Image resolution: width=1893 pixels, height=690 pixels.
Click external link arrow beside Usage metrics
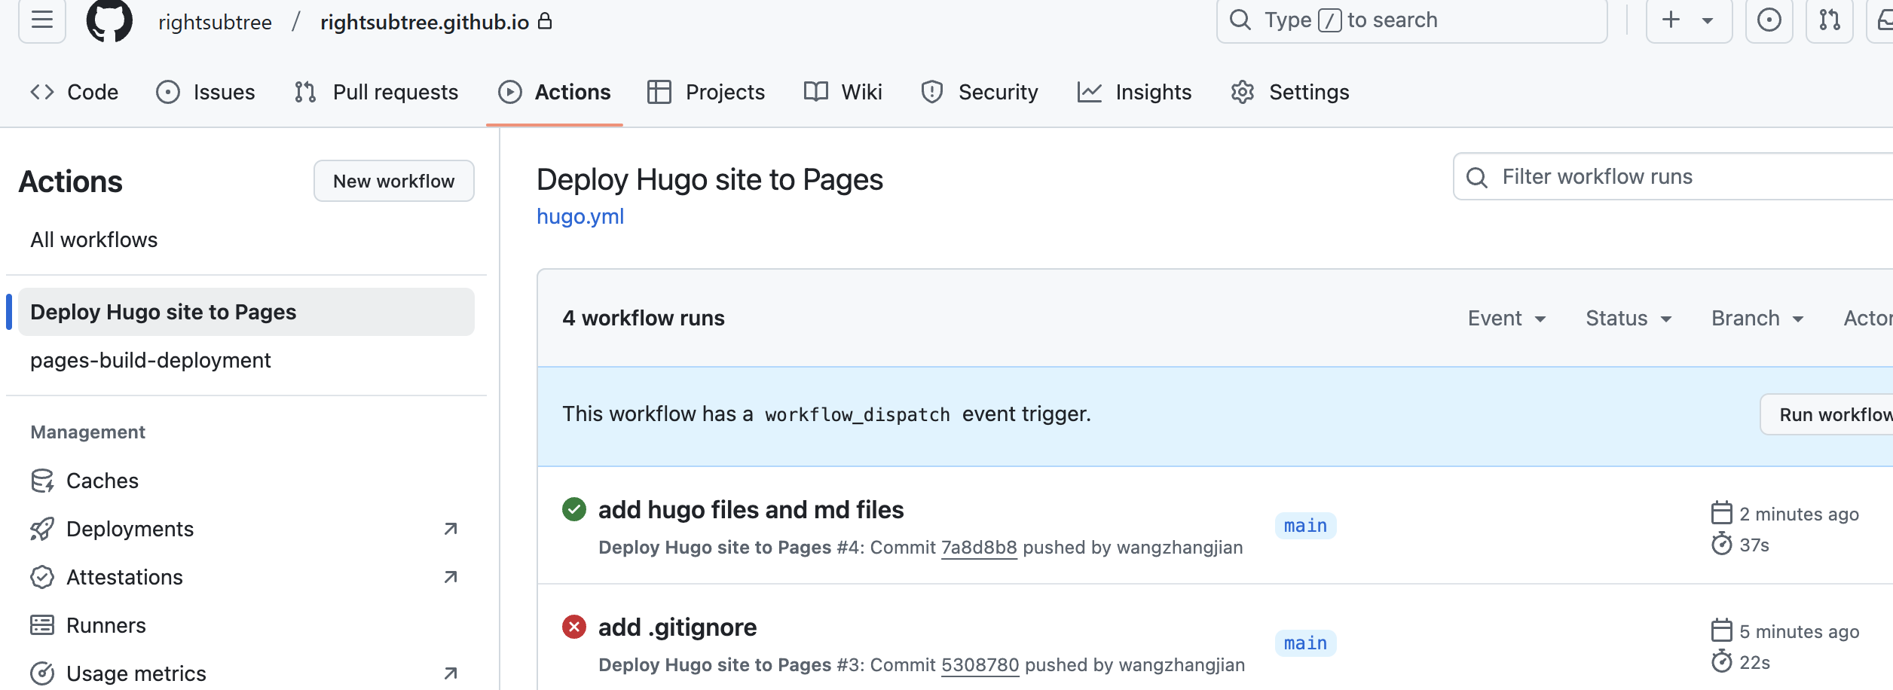451,673
